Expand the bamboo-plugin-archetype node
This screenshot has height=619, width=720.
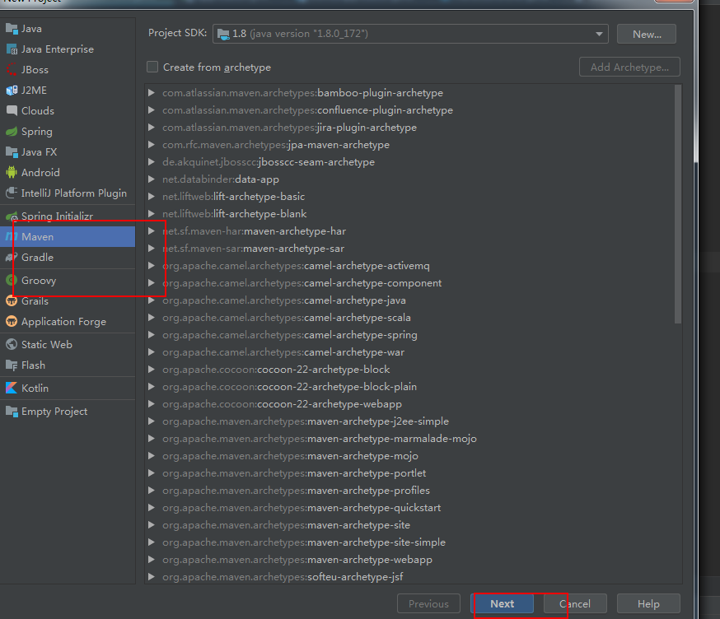tap(152, 93)
